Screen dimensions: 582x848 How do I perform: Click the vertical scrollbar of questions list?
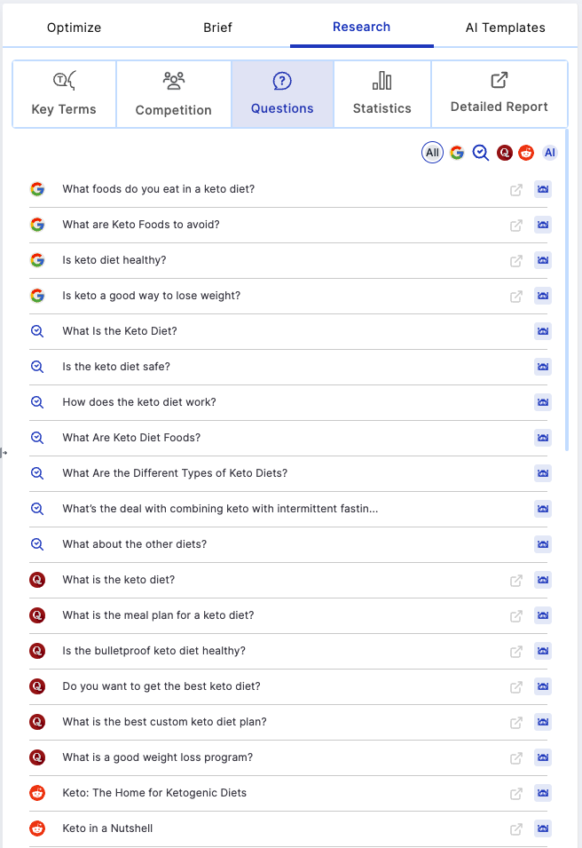click(566, 289)
